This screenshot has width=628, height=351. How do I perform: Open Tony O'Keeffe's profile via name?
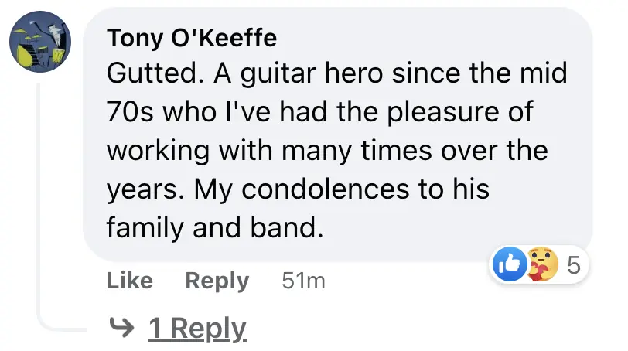coord(192,37)
